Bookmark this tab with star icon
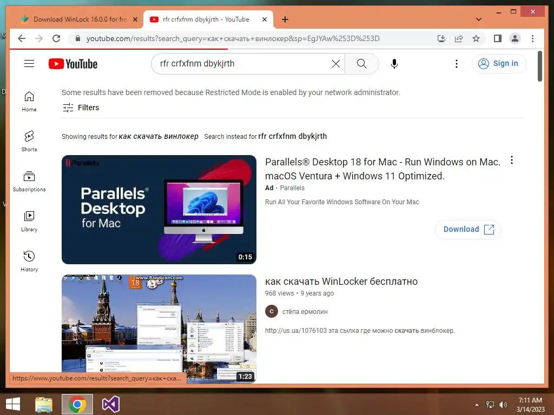Screen dimensions: 554x415 (476, 38)
